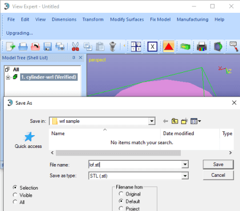Click the perspect viewport label
This screenshot has height=211, width=240.
[97, 60]
